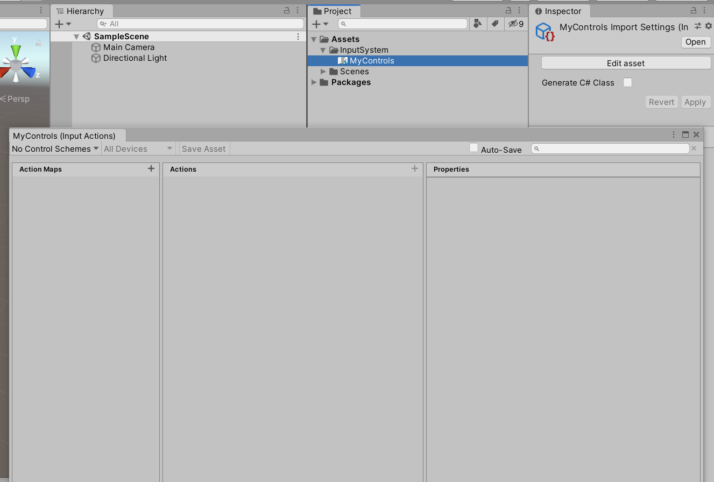Open the search-by-type filter in Project window
The height and width of the screenshot is (482, 714).
point(478,24)
